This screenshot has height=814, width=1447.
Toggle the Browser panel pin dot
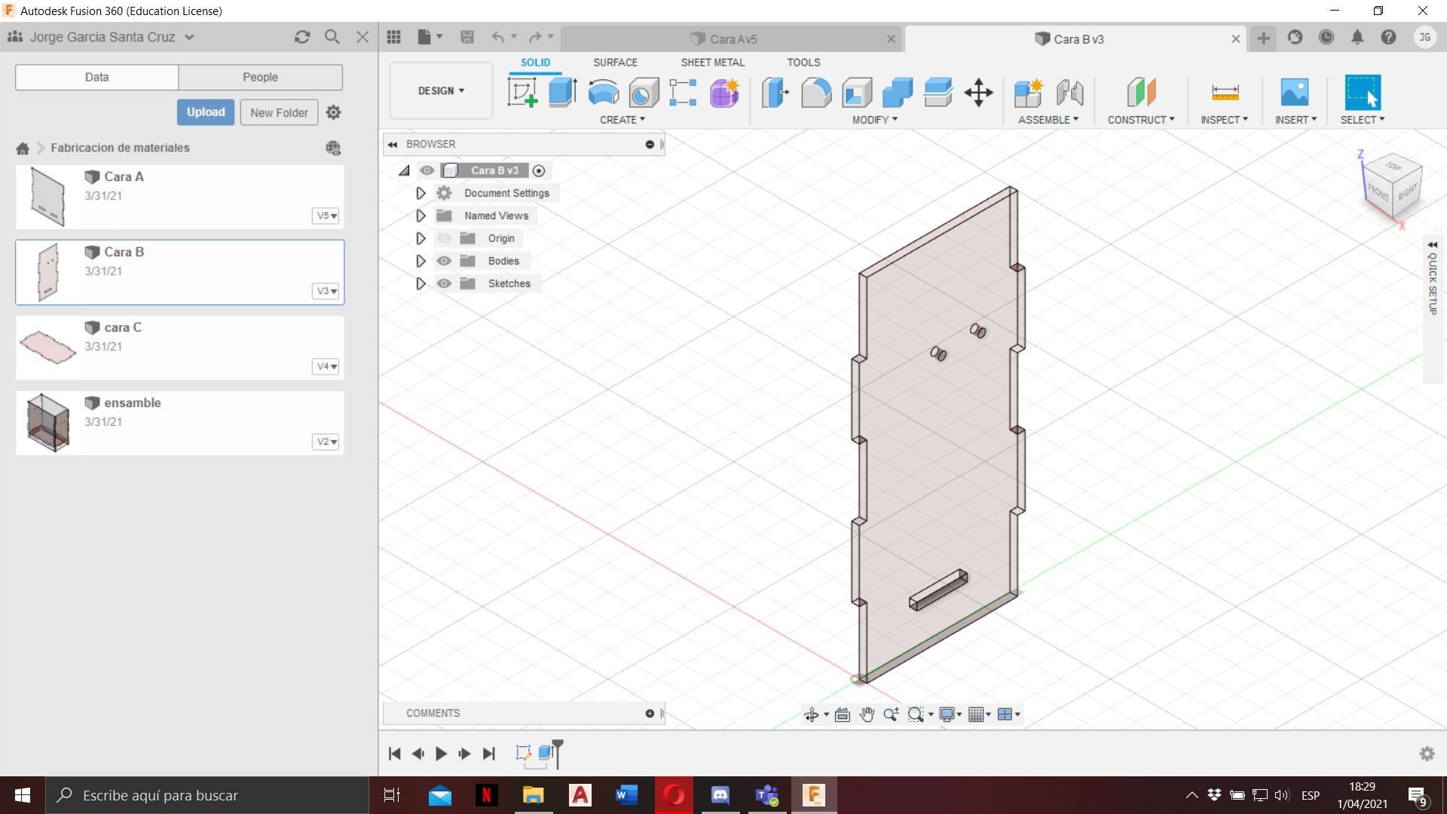[x=650, y=144]
